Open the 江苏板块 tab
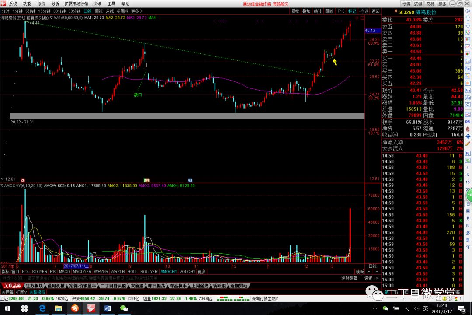This screenshot has height=315, width=472. pos(34,286)
